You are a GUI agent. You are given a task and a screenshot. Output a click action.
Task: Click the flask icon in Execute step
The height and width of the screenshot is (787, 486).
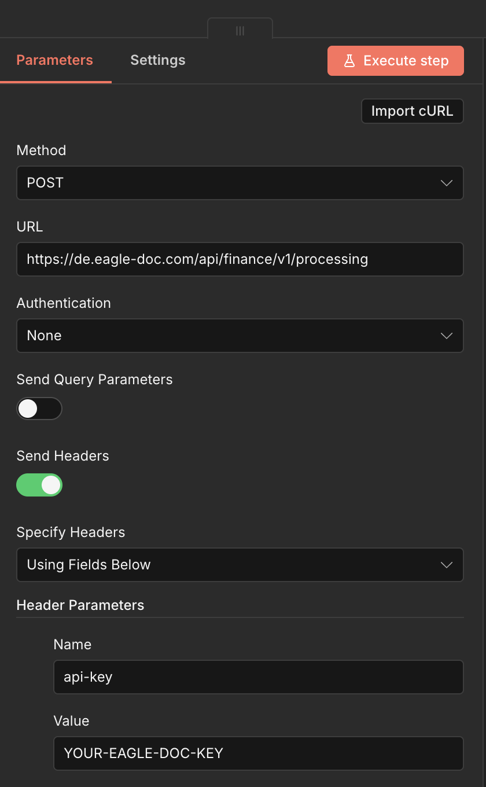(349, 60)
